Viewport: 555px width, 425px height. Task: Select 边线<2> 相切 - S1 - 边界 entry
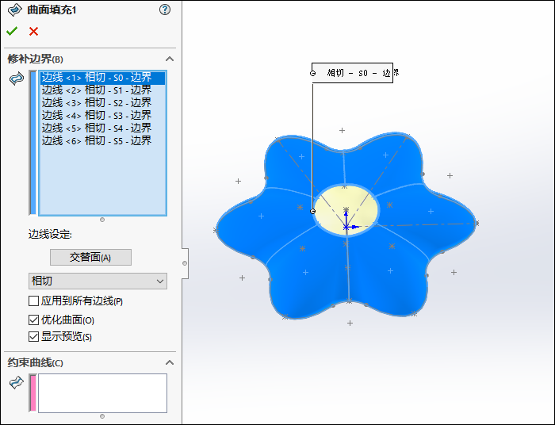coord(102,90)
